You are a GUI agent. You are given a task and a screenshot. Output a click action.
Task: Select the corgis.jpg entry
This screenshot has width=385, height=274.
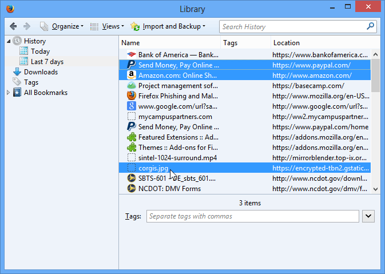click(x=245, y=168)
